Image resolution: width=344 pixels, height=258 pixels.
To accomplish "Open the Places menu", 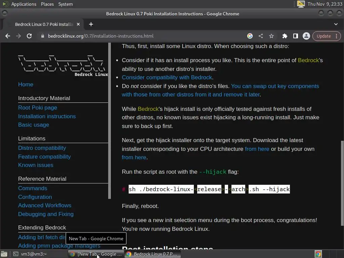I will click(x=47, y=4).
